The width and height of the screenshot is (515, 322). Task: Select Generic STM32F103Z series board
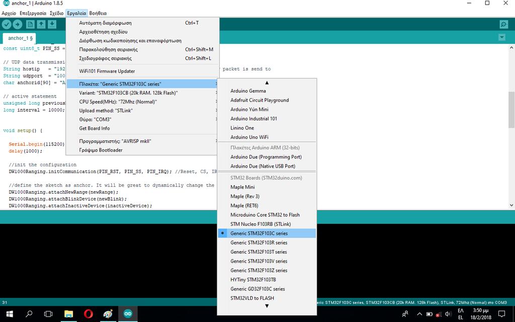click(x=267, y=270)
